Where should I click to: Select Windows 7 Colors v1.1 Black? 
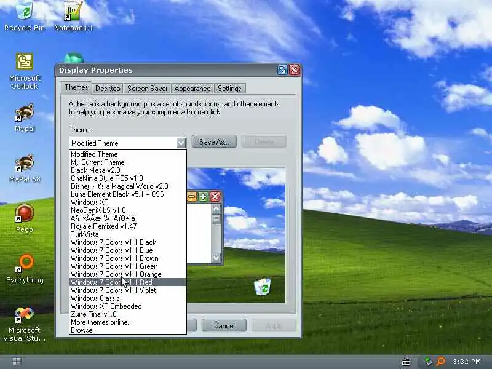[x=128, y=242]
